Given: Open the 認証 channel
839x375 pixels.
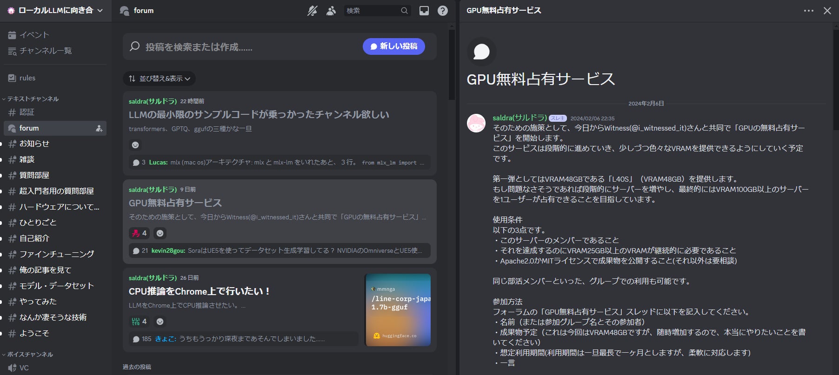Looking at the screenshot, I should [x=55, y=112].
